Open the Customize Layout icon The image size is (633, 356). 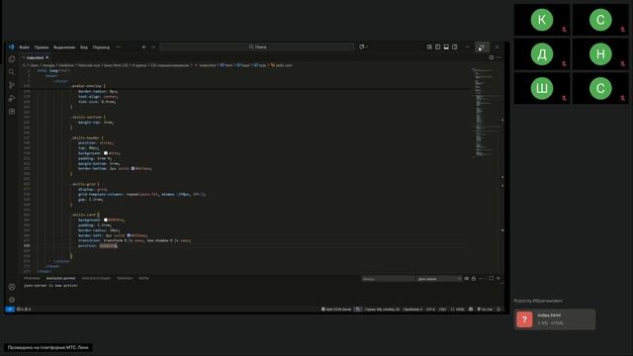429,46
